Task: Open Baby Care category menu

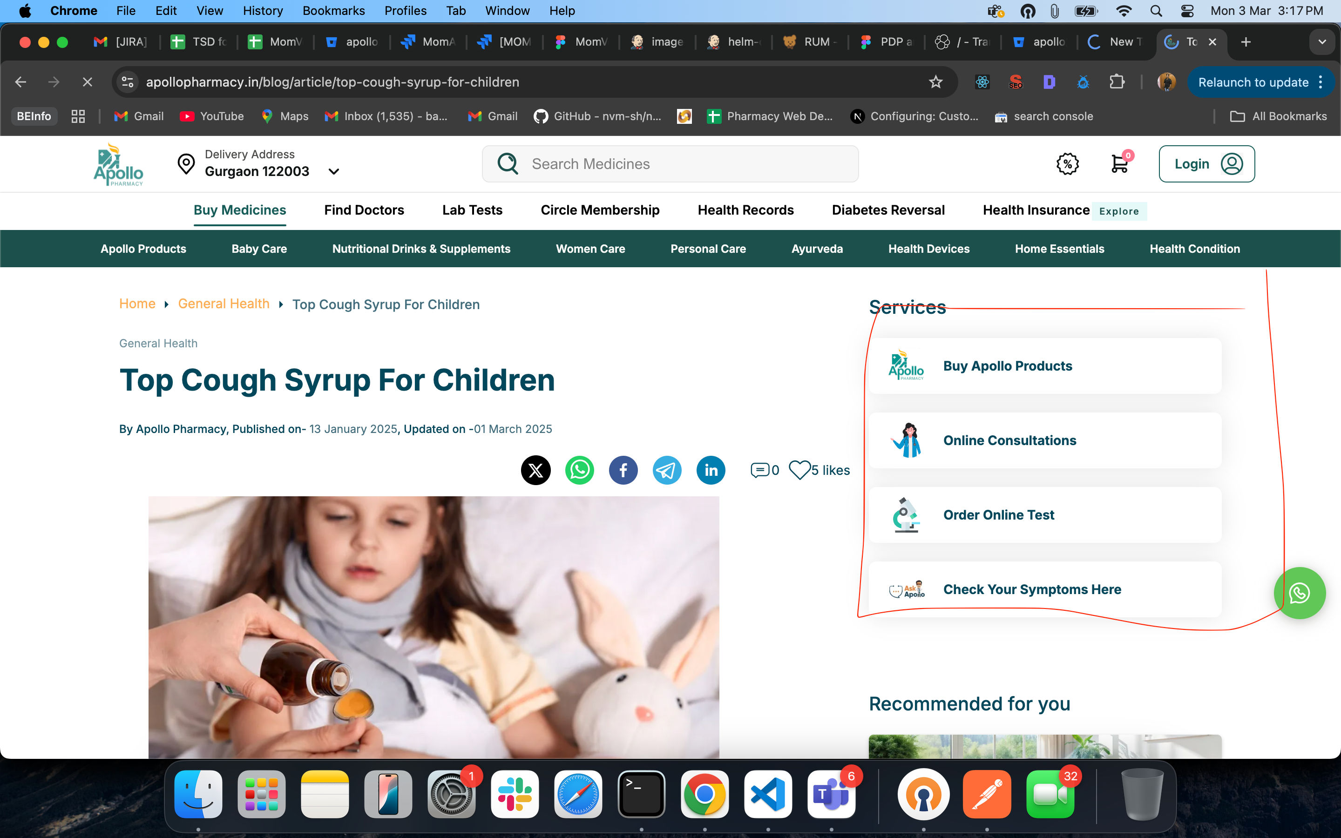Action: pos(259,249)
